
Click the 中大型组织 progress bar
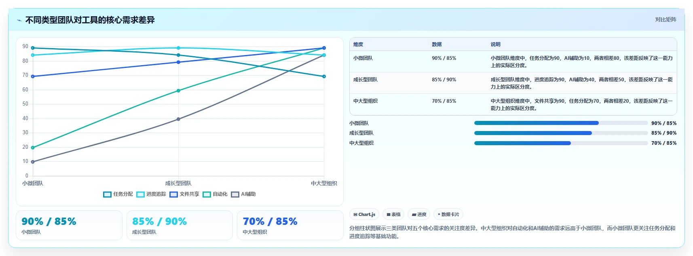[x=561, y=143]
